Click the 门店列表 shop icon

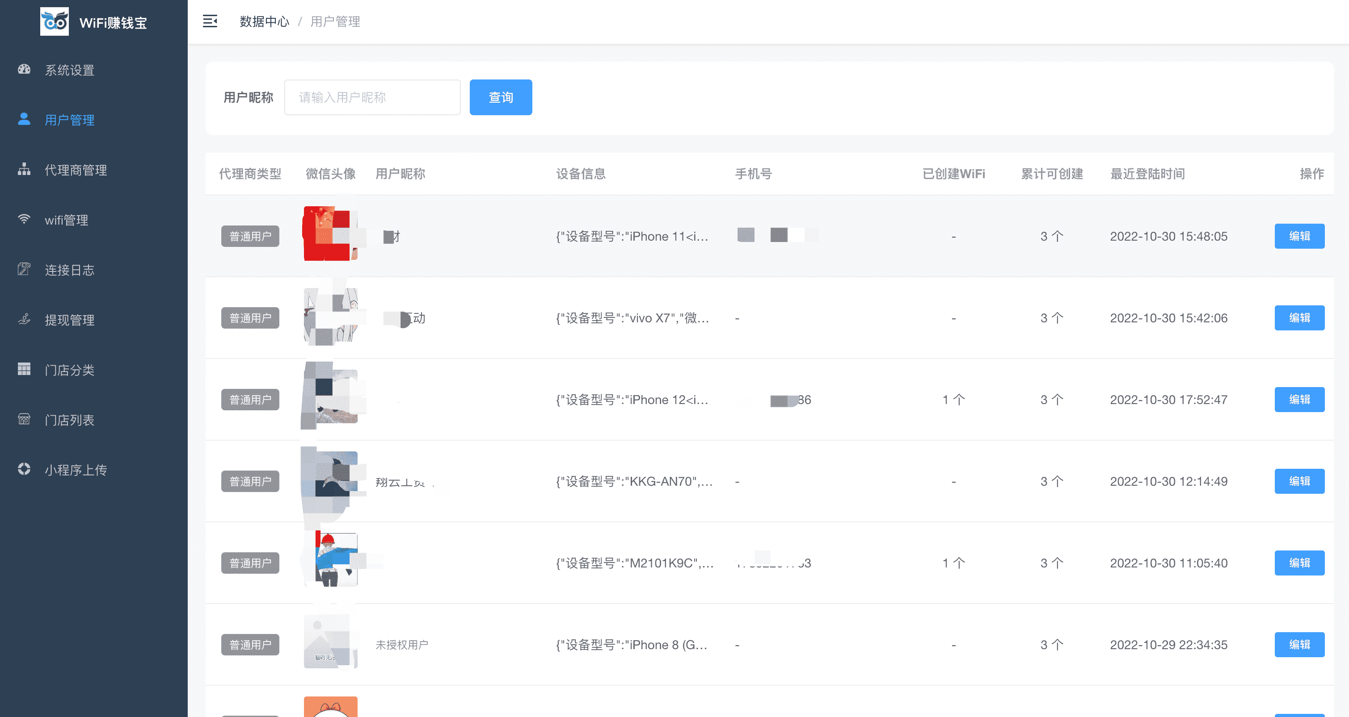(x=24, y=419)
